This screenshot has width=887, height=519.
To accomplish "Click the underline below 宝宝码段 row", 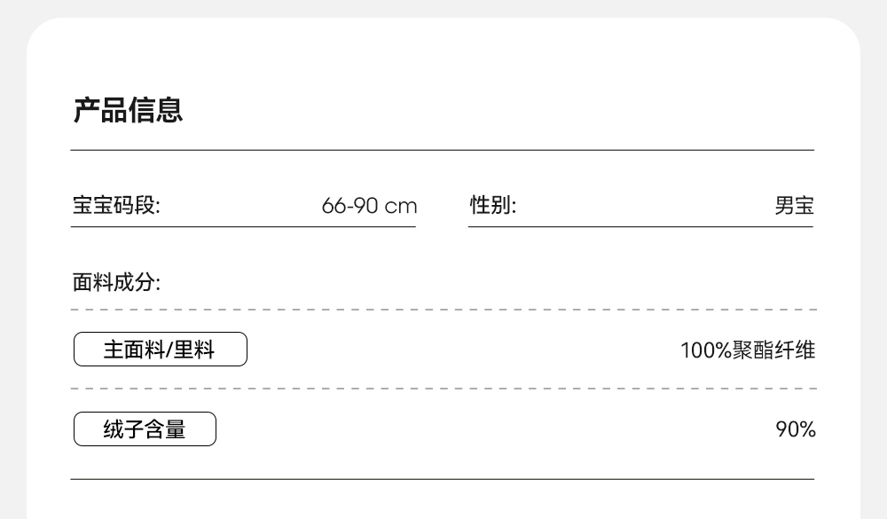I will pyautogui.click(x=243, y=227).
